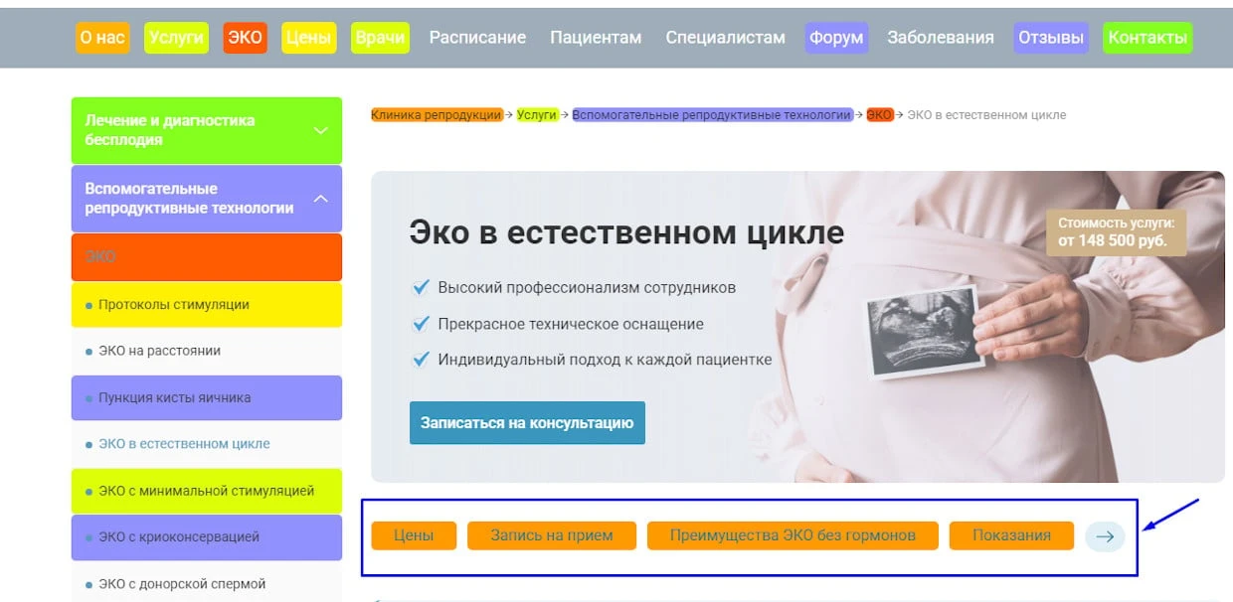
Task: Click the Стоимость услуги price badge
Action: [x=1116, y=232]
